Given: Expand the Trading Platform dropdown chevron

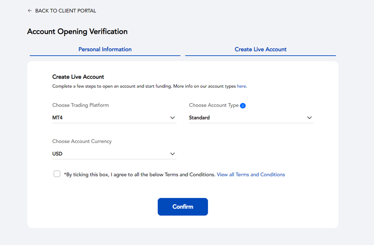Looking at the screenshot, I should click(x=173, y=118).
